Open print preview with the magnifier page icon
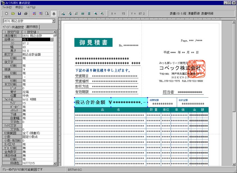 click(47, 14)
